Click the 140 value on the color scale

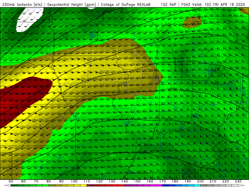point(125,181)
